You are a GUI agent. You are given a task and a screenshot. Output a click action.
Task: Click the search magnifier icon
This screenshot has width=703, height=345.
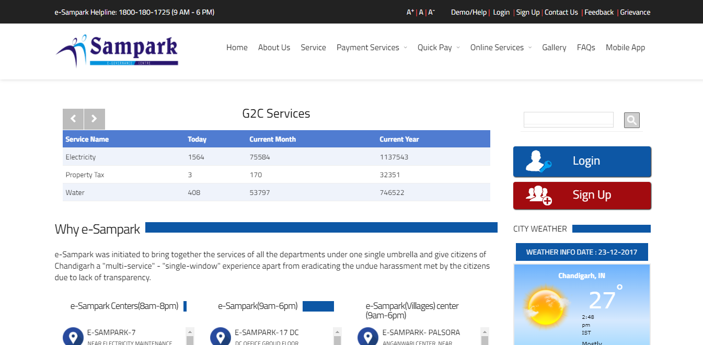tap(631, 120)
